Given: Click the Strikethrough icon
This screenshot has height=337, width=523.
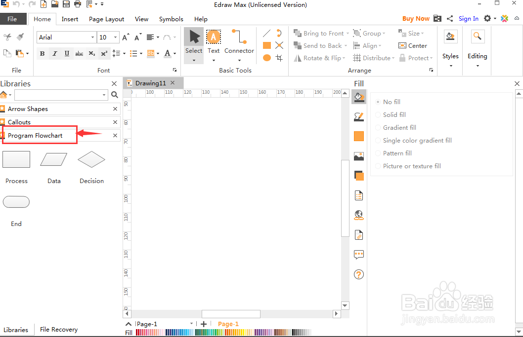Looking at the screenshot, I should 80,53.
